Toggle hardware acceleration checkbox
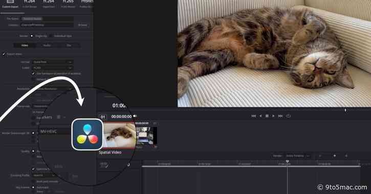371x194 pixels. pyautogui.click(x=33, y=74)
